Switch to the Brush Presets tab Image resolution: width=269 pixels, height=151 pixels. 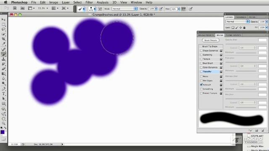[206, 35]
